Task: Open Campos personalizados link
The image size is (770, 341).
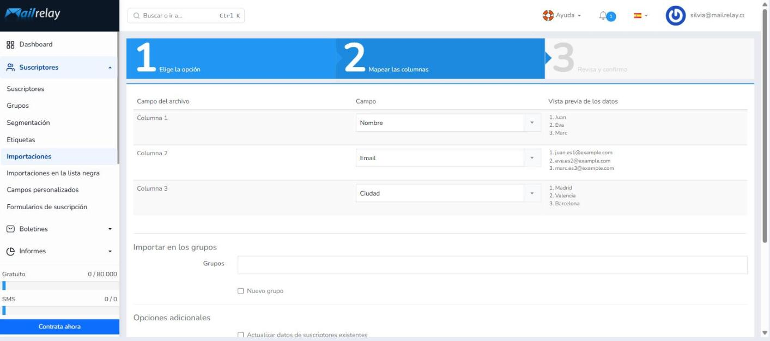Action: 43,190
